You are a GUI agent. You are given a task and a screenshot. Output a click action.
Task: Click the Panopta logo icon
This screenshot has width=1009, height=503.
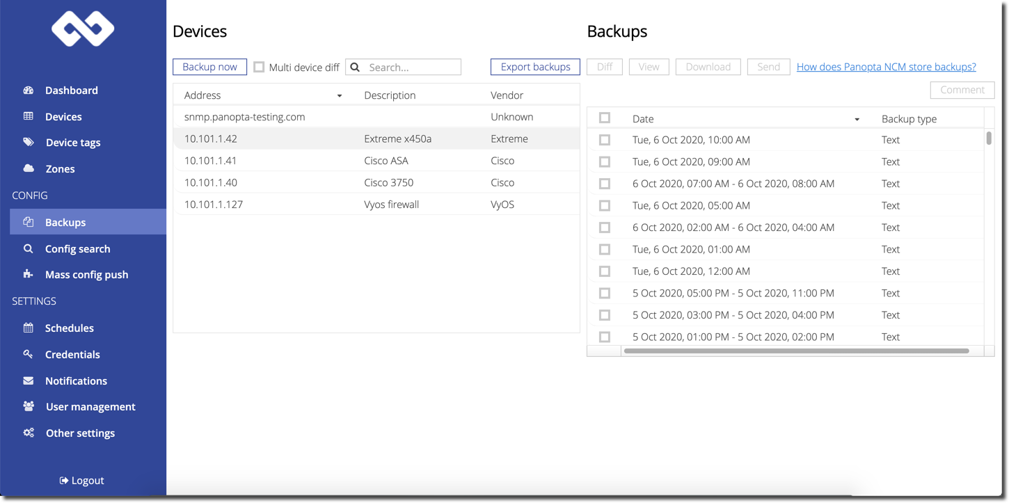(x=83, y=29)
